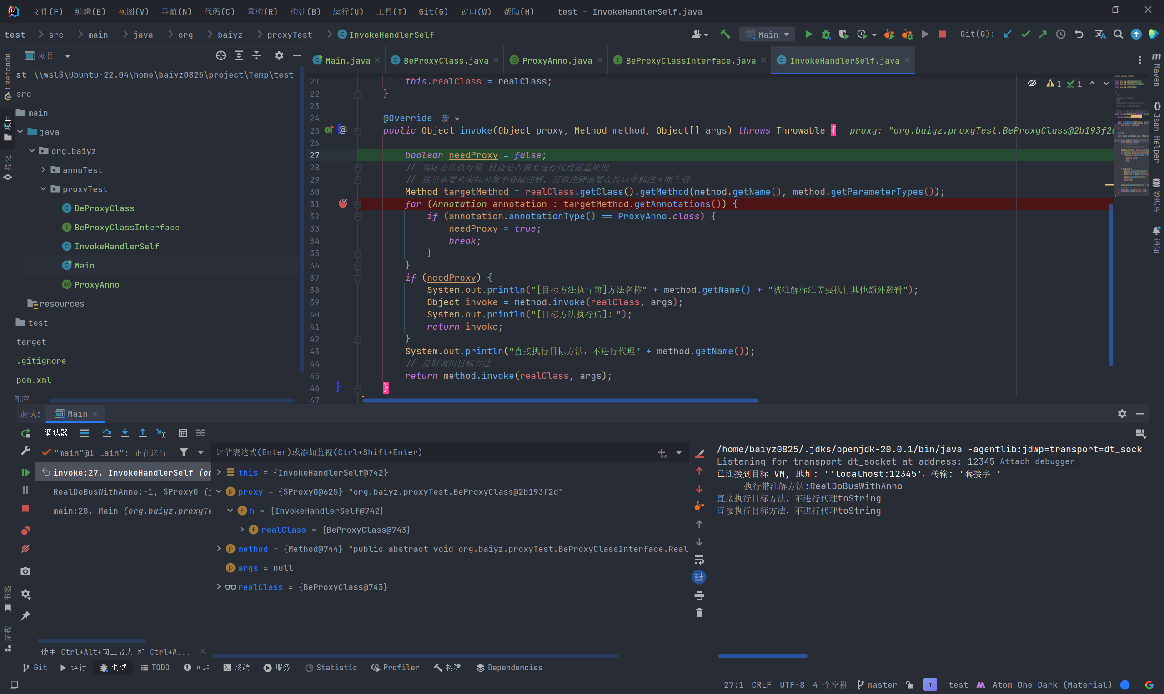Image resolution: width=1164 pixels, height=694 pixels.
Task: Switch to BeProxyClassInterface.java tab
Action: pyautogui.click(x=690, y=60)
